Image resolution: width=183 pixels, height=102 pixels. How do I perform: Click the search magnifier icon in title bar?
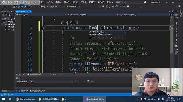(145, 2)
